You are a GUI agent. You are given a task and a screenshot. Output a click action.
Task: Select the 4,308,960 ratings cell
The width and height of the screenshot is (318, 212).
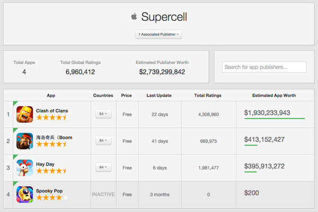(x=208, y=114)
